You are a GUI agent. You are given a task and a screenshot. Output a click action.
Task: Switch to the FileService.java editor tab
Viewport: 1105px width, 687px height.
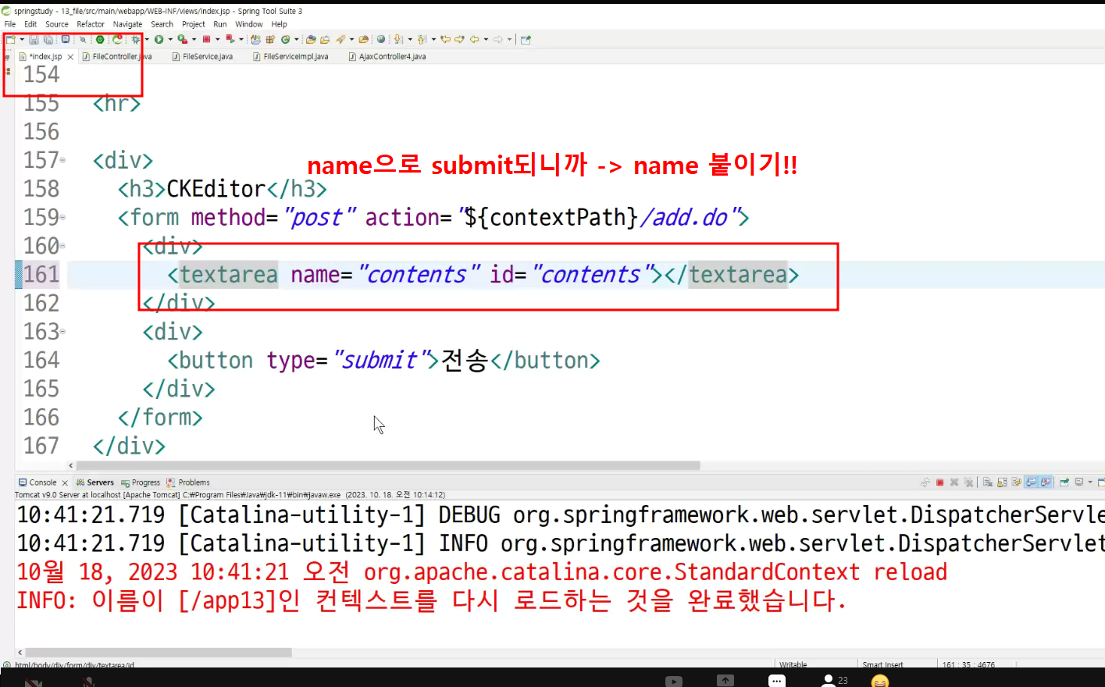point(202,56)
